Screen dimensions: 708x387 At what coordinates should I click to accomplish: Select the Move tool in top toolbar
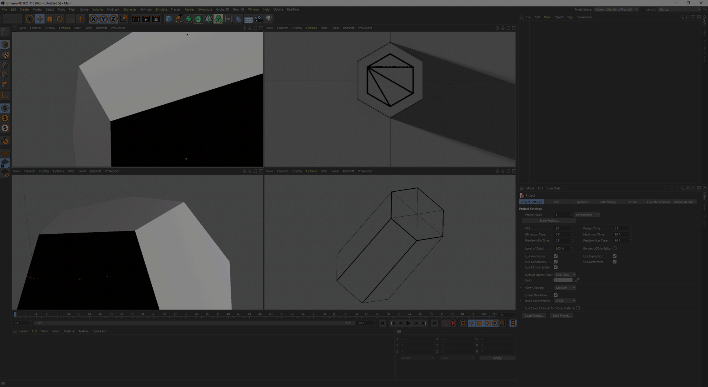click(39, 19)
